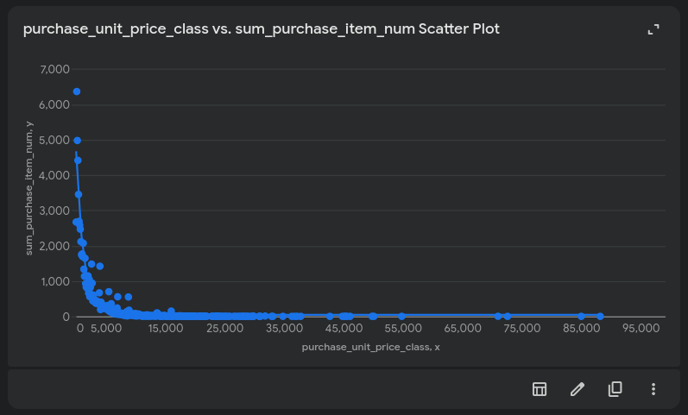Screen dimensions: 688x415
Task: Expand the chart to full screen
Action: point(653,29)
